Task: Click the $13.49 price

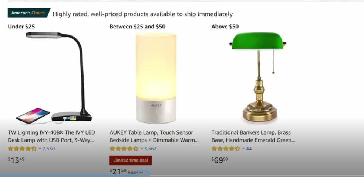Action: (x=17, y=160)
